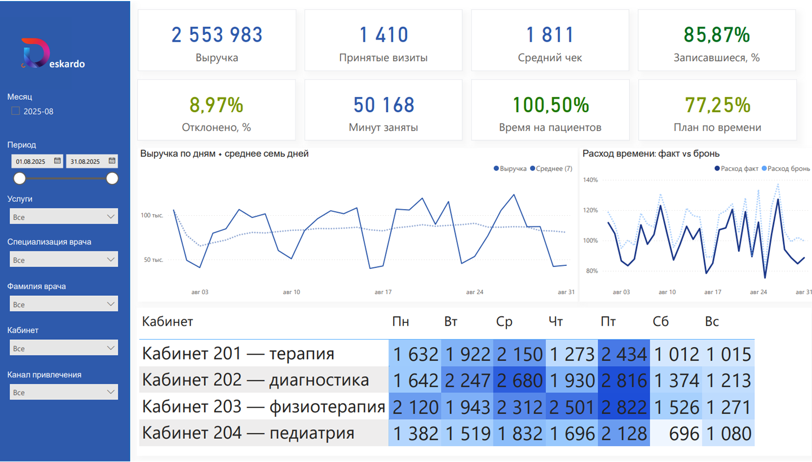Click the right handle of period slider
Screen dimensions: 812x462
coord(112,179)
